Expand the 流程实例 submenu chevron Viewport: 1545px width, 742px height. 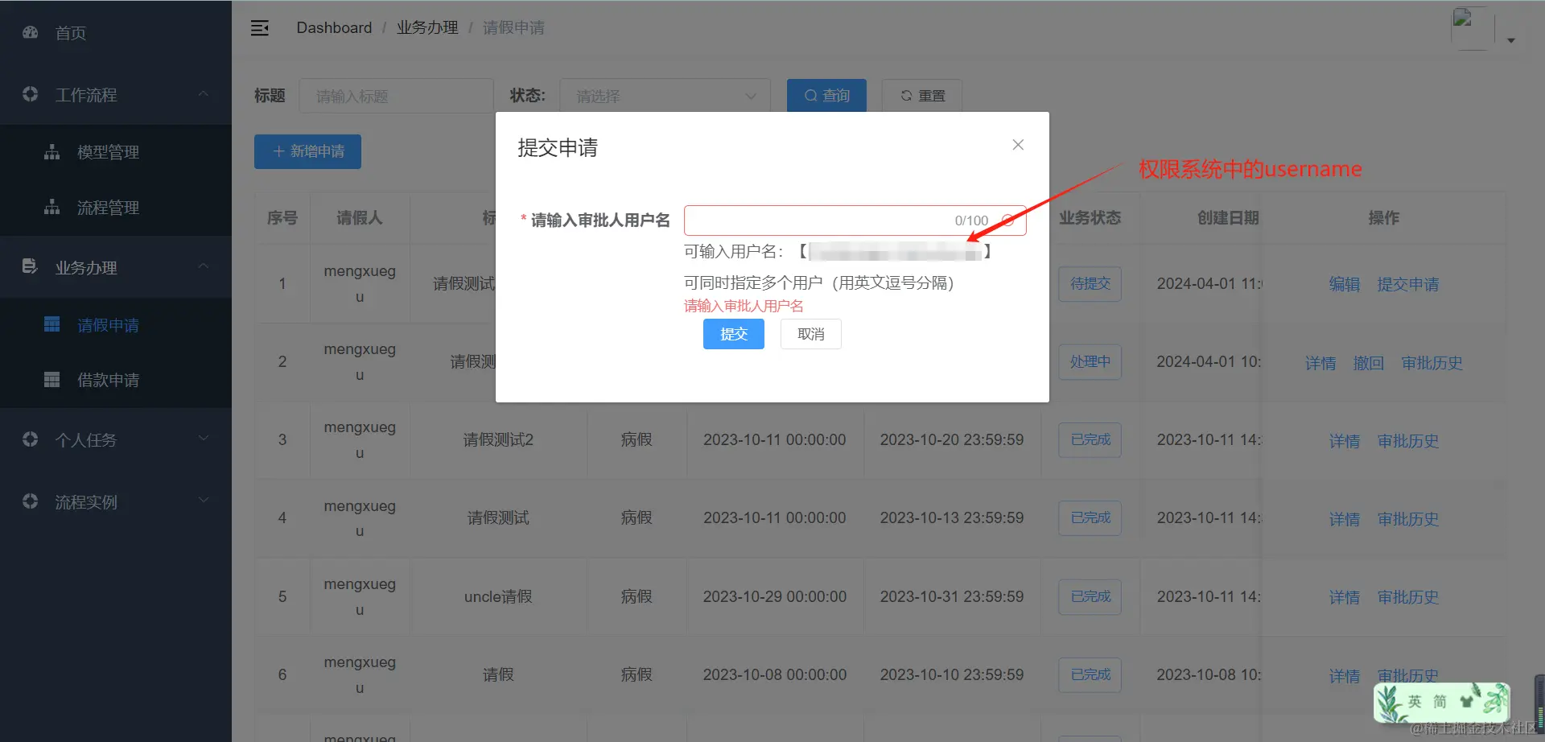(x=204, y=501)
